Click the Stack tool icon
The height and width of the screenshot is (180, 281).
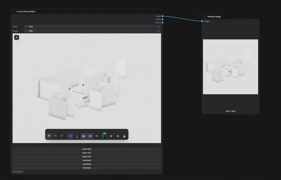[77, 136]
